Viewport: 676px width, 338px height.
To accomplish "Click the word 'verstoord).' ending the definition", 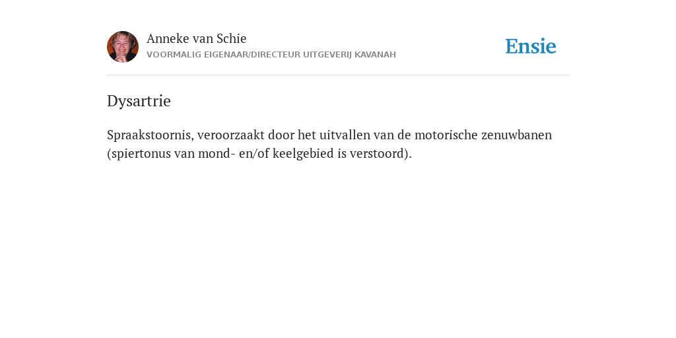I will [381, 153].
